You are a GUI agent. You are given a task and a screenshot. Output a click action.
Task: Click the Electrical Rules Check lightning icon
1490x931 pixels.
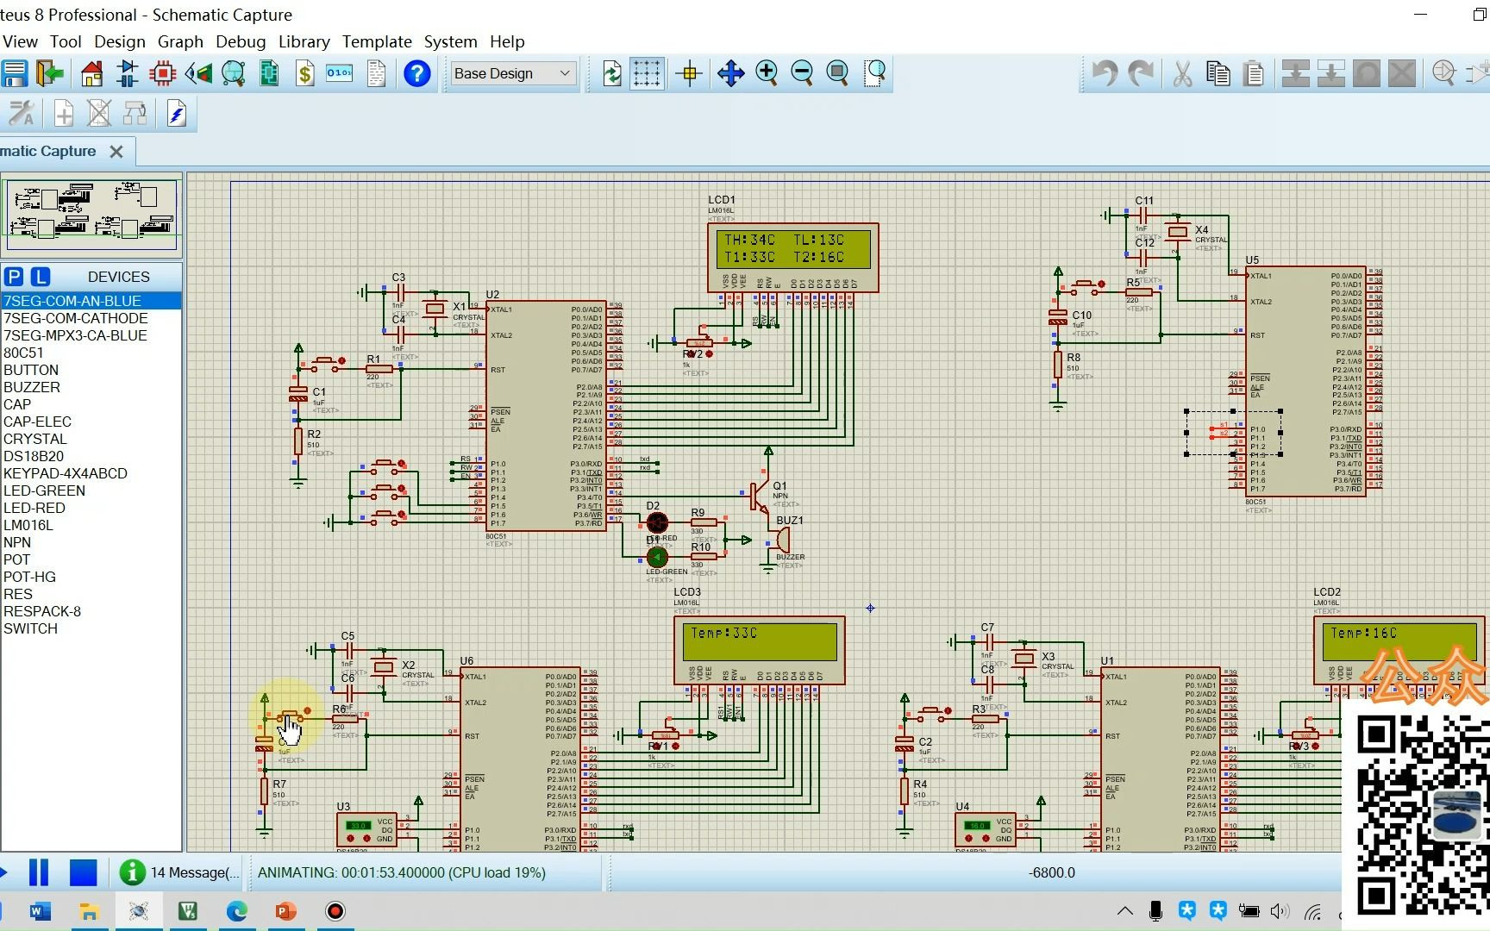(x=177, y=113)
